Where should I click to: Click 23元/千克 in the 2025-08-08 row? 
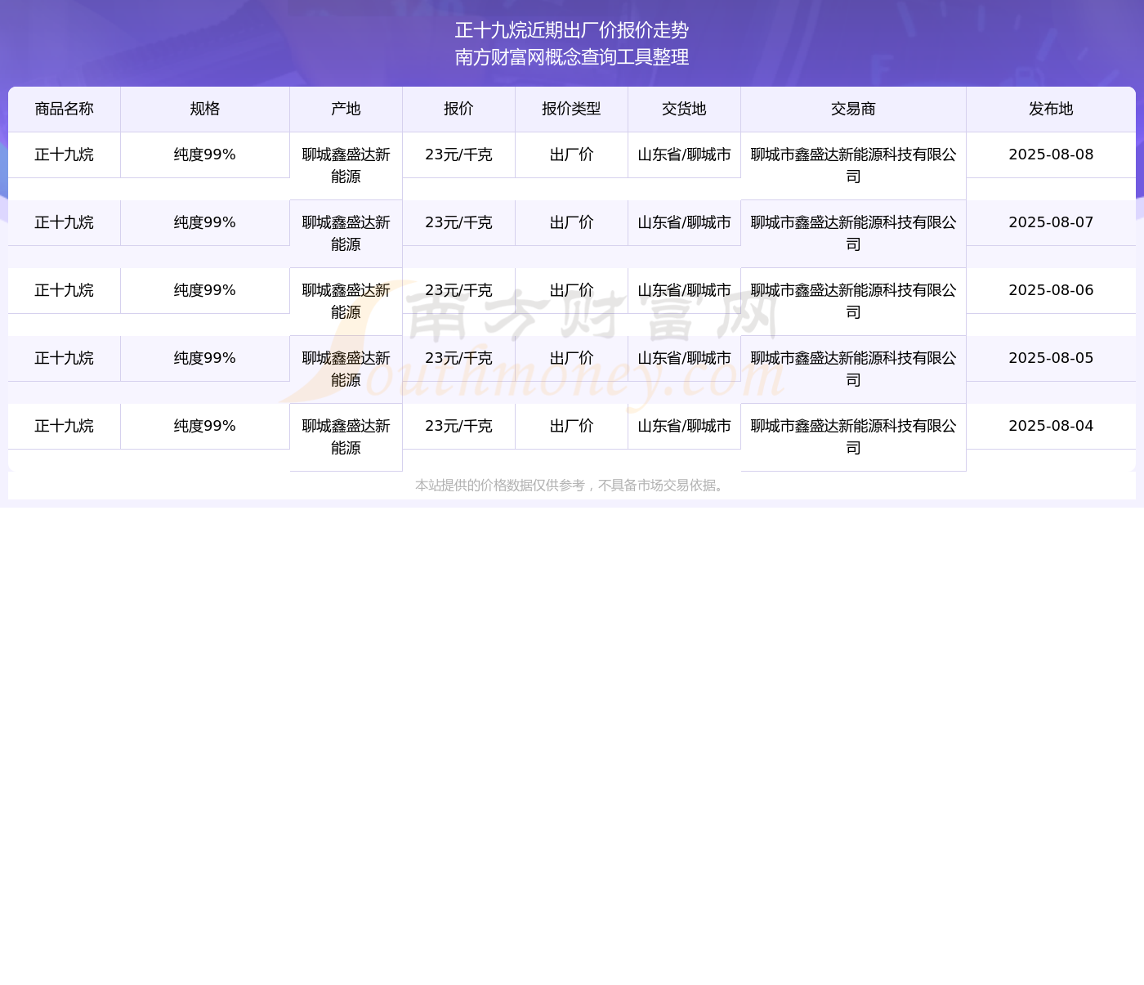pyautogui.click(x=459, y=154)
